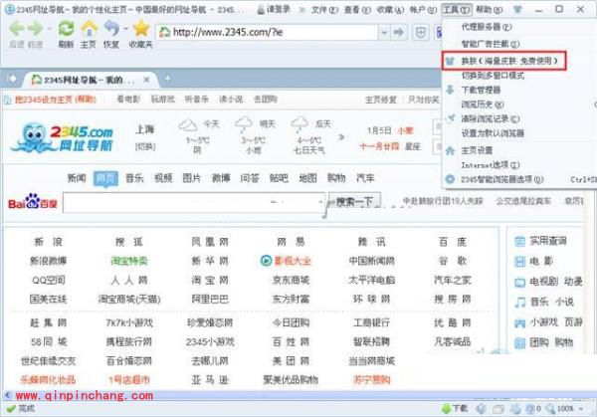The image size is (597, 417).
Task: Open the 新浪微博 link
Action: pyautogui.click(x=48, y=261)
